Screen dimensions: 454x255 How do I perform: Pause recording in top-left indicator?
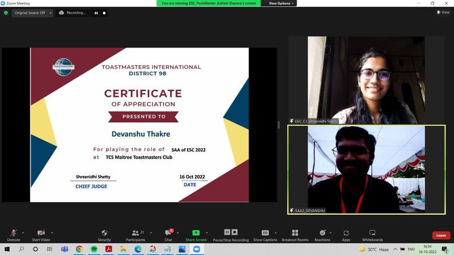point(96,12)
